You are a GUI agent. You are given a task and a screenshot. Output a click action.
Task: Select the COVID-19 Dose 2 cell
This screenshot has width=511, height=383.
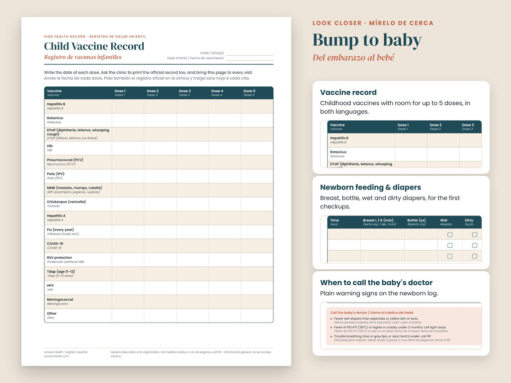coord(160,246)
